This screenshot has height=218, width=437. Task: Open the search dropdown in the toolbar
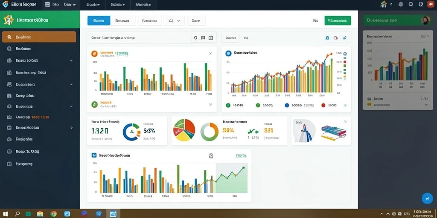pyautogui.click(x=174, y=20)
